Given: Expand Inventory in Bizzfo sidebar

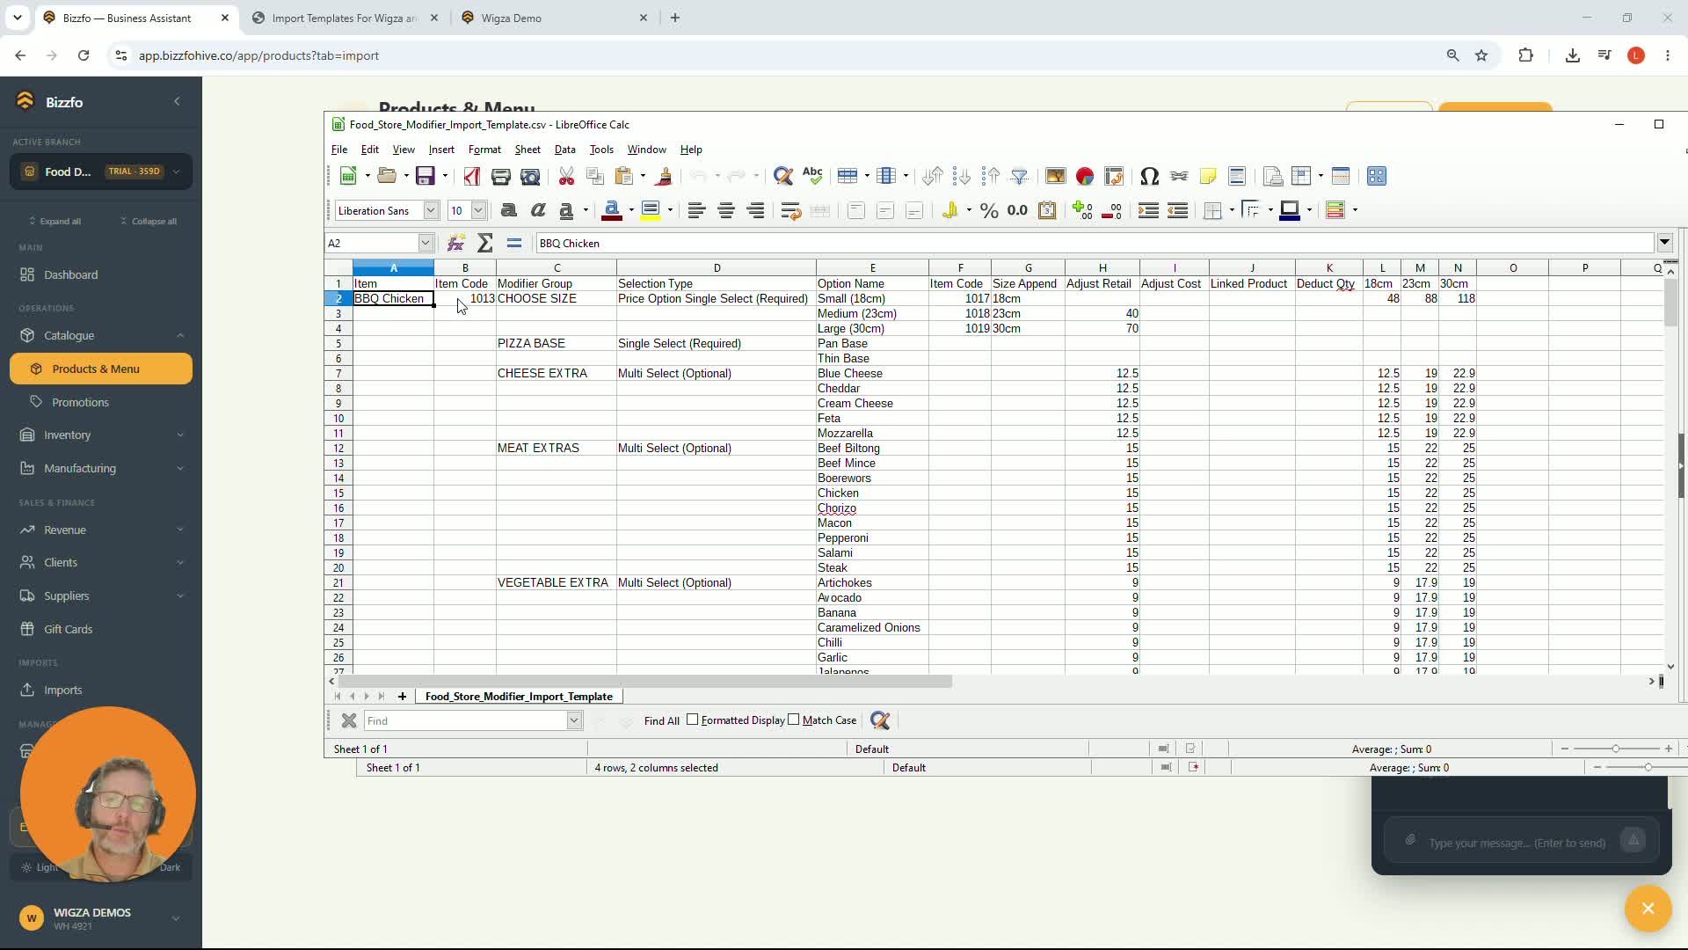Looking at the screenshot, I should pyautogui.click(x=102, y=435).
